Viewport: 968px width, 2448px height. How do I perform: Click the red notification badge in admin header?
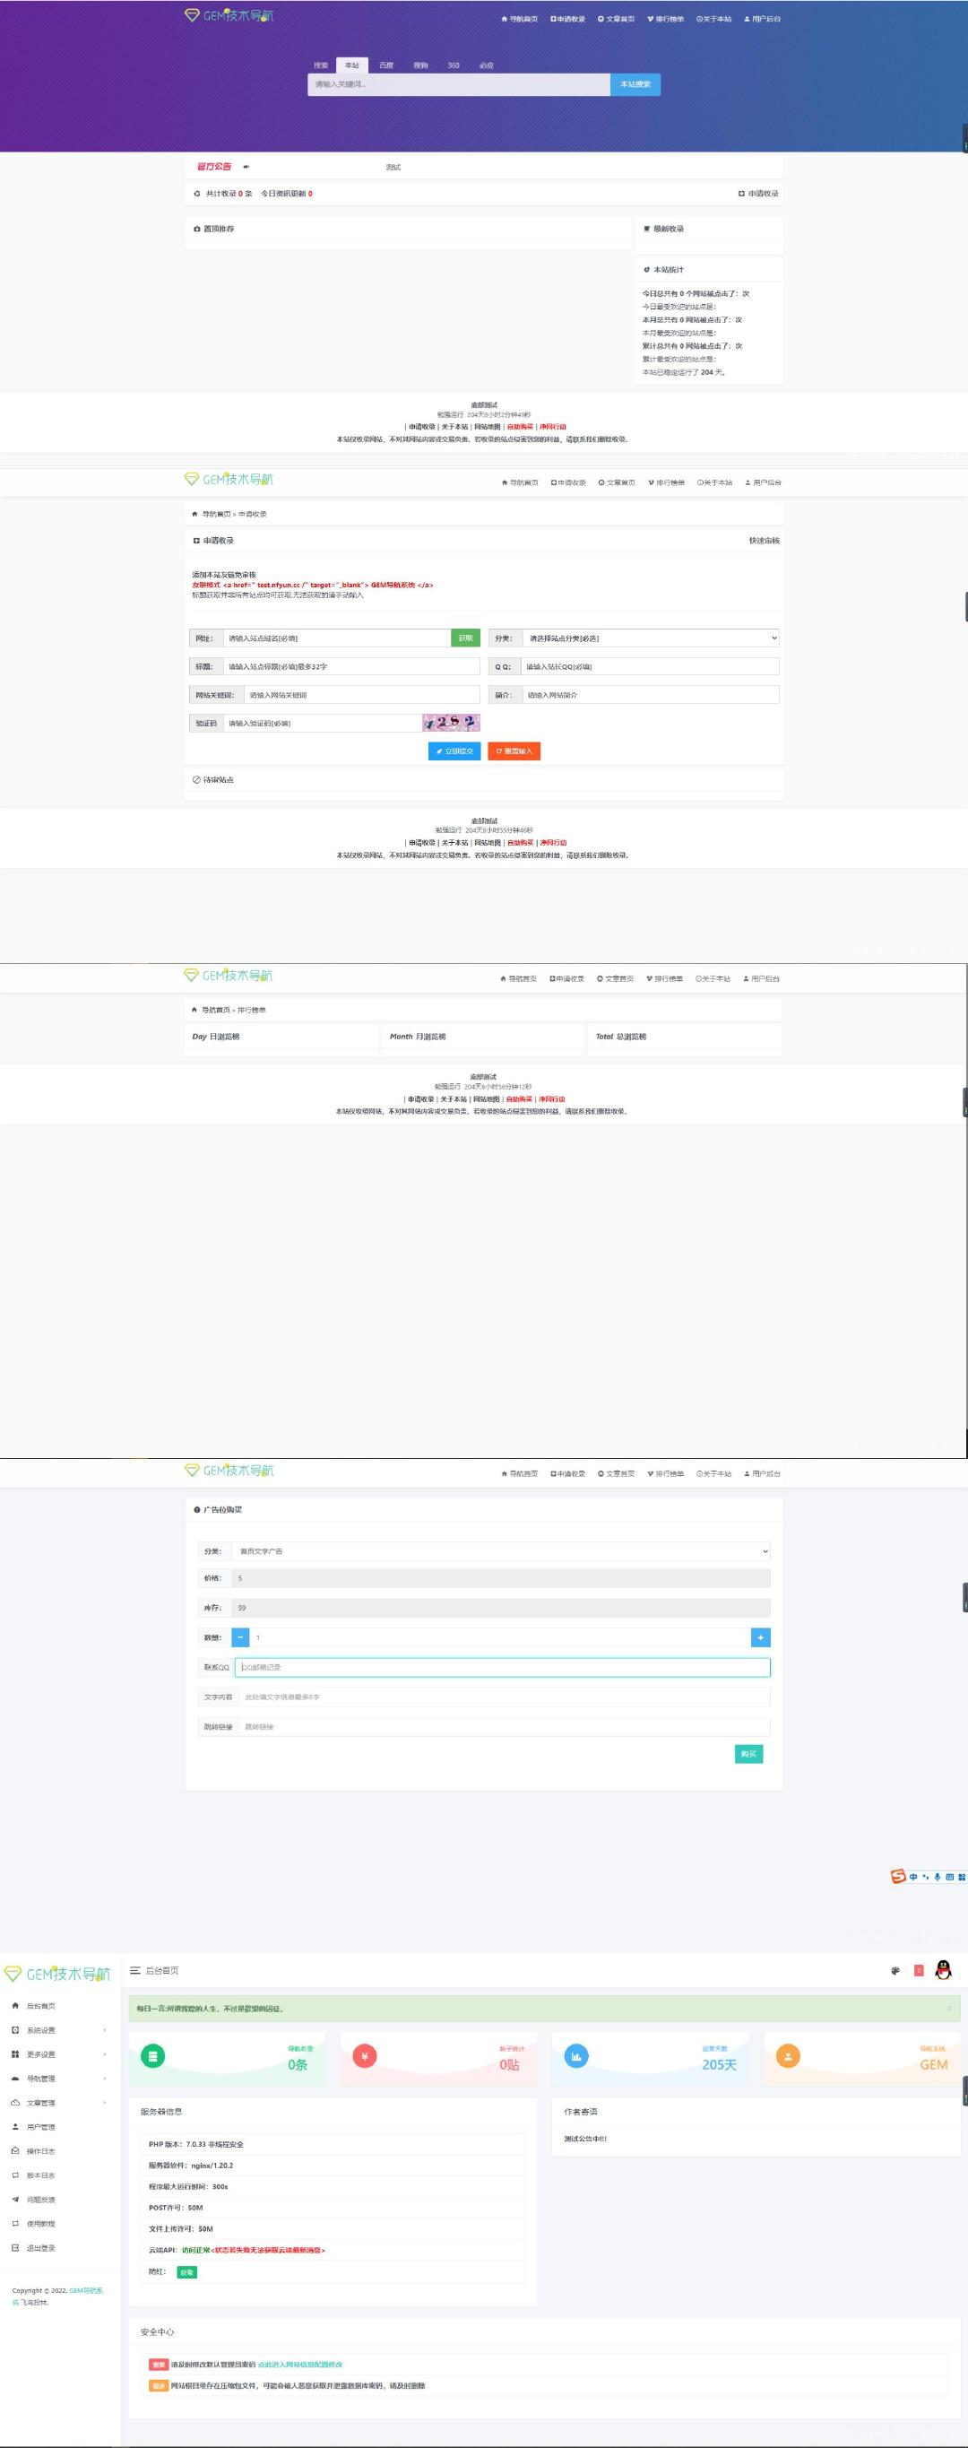coord(919,1971)
